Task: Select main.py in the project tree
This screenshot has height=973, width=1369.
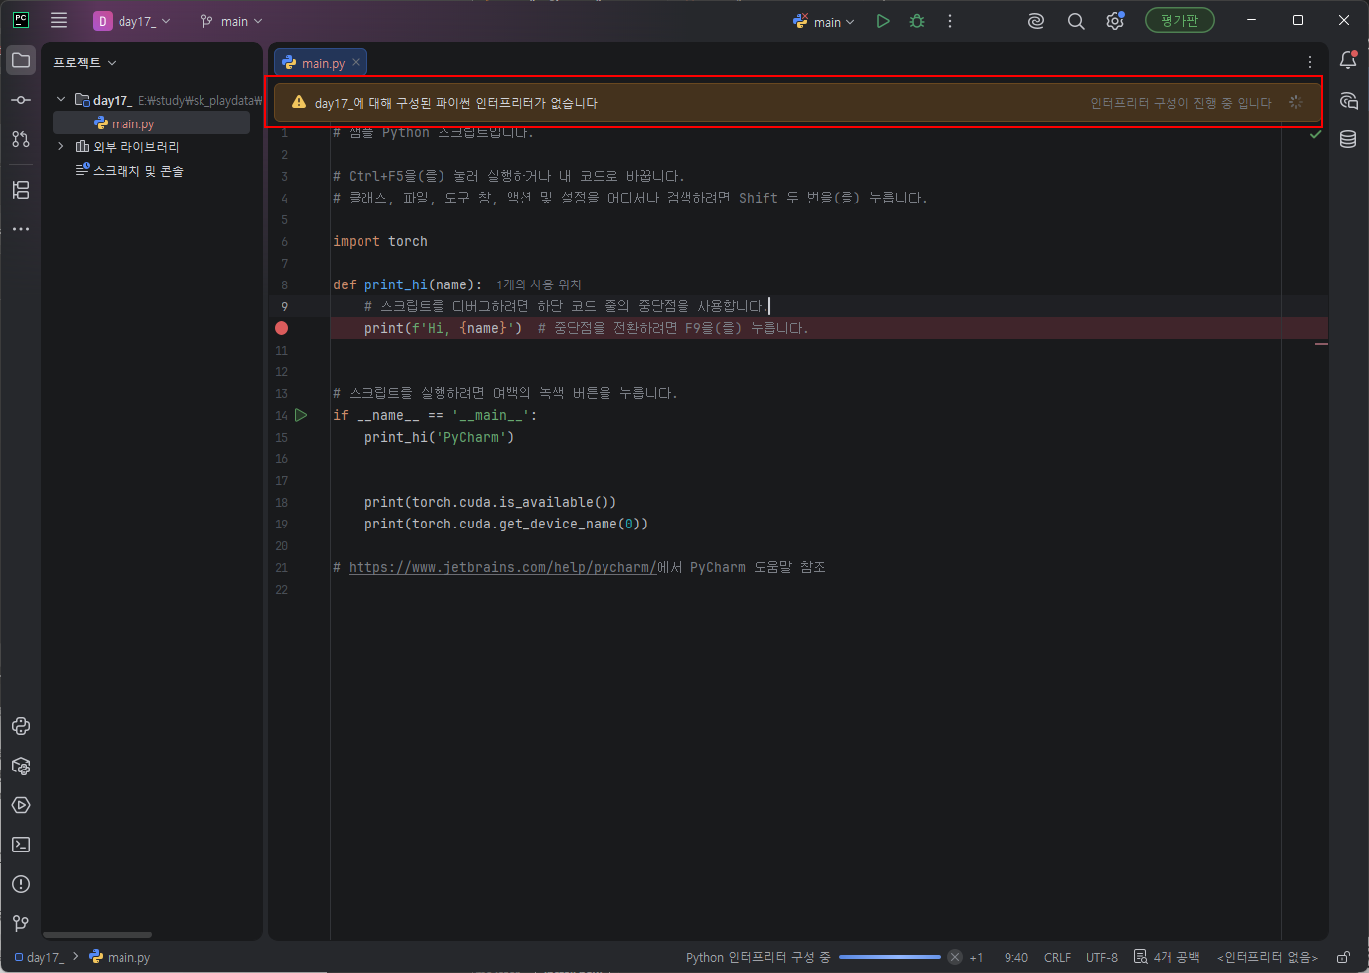Action: click(x=132, y=123)
